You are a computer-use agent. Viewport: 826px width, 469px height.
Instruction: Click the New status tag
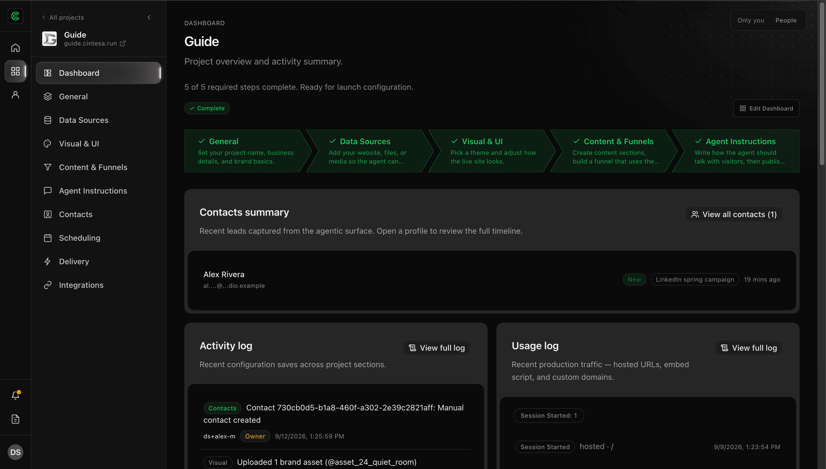point(634,279)
